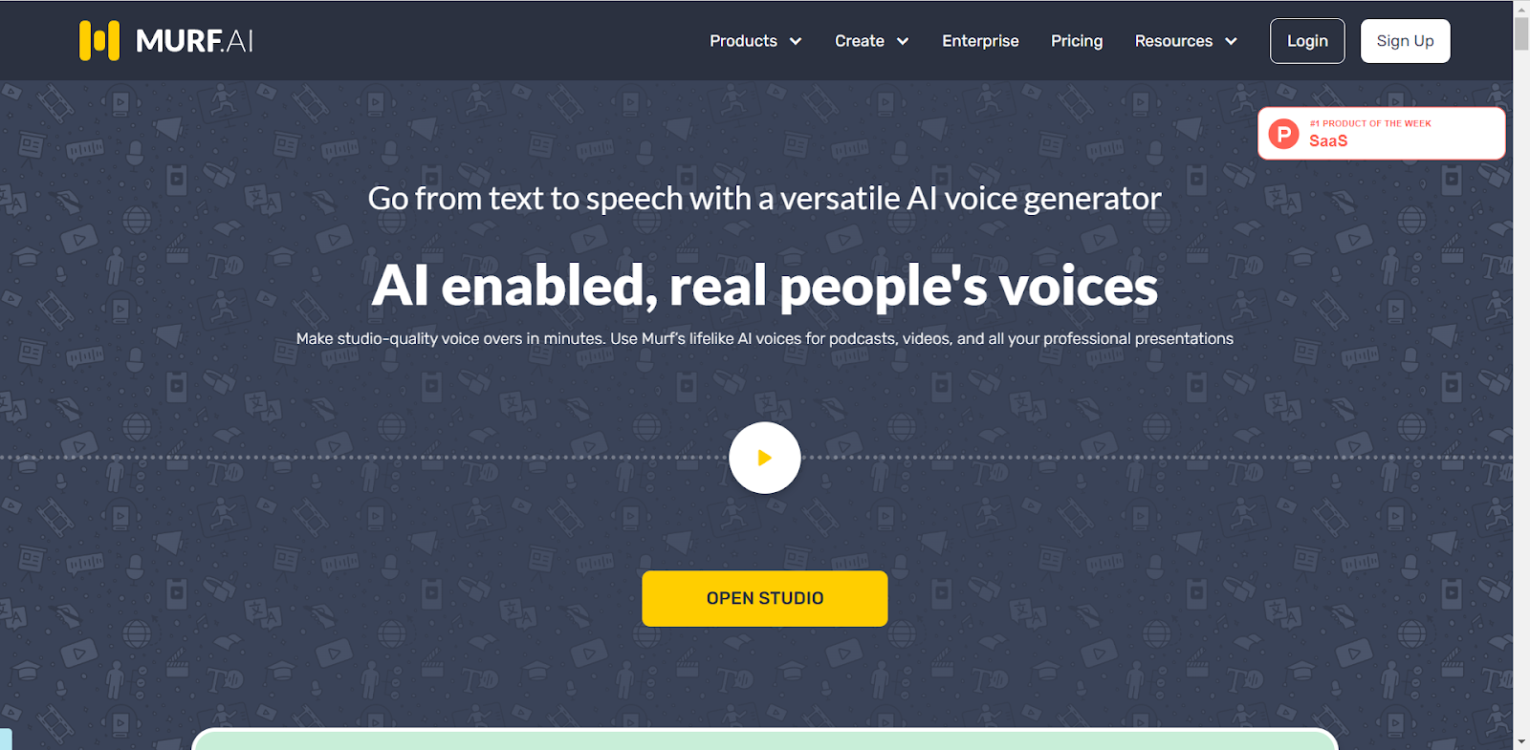Click the MURF.AI wordmark
This screenshot has width=1530, height=750.
194,41
